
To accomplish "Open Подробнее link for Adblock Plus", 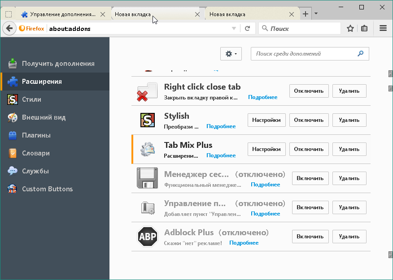I will click(244, 243).
